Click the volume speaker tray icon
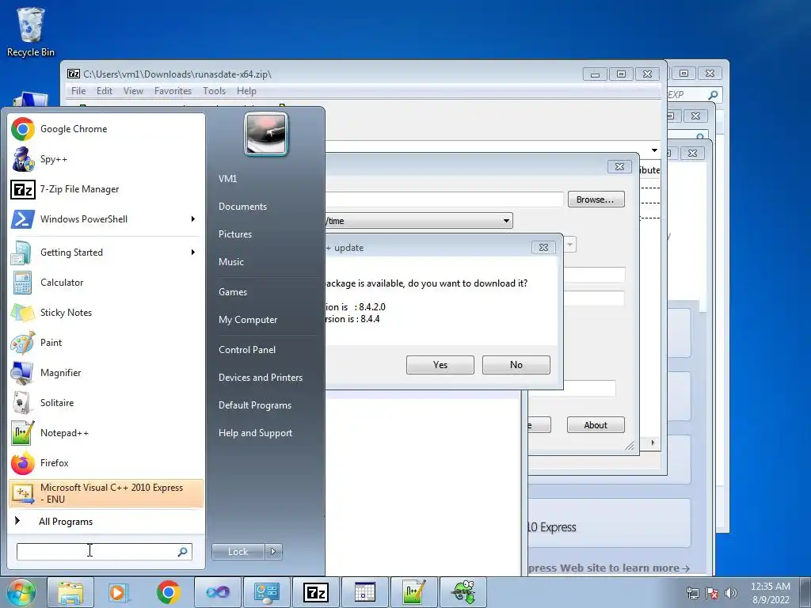The height and width of the screenshot is (608, 811). point(731,593)
